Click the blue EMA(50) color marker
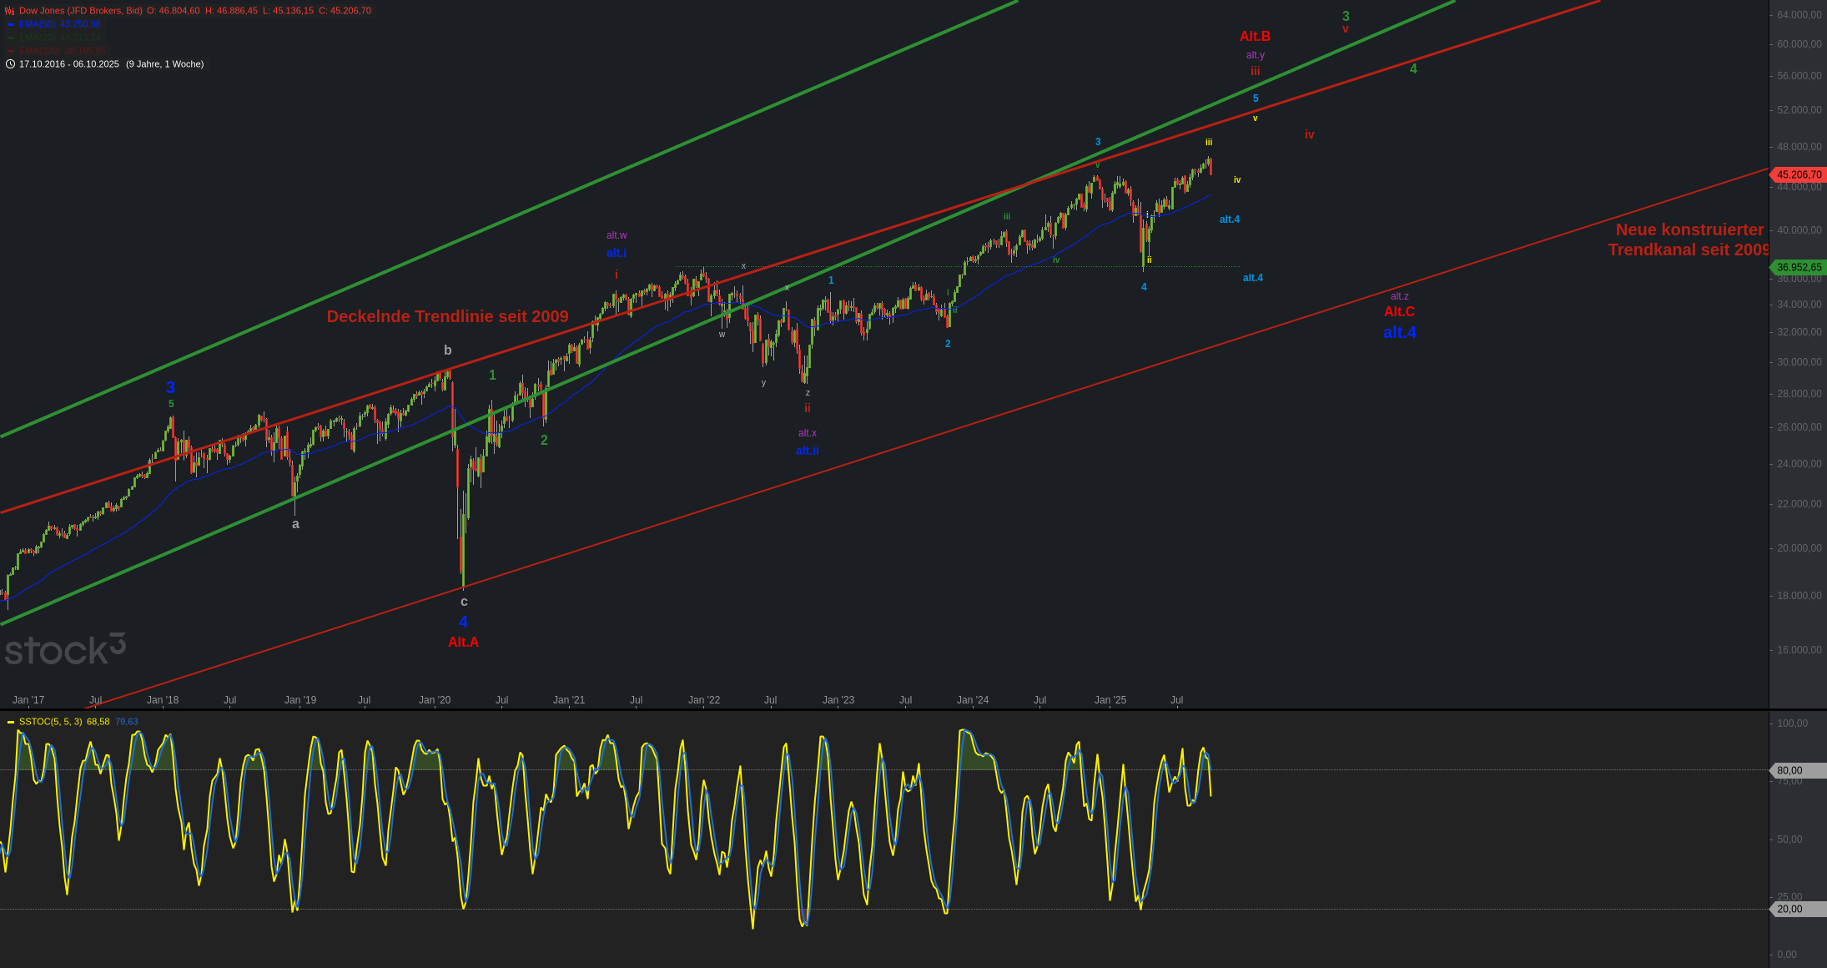1827x968 pixels. [11, 24]
